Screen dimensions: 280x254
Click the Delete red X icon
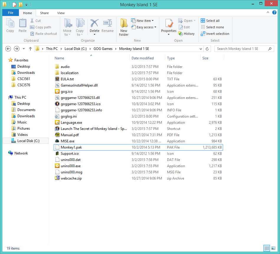click(94, 23)
